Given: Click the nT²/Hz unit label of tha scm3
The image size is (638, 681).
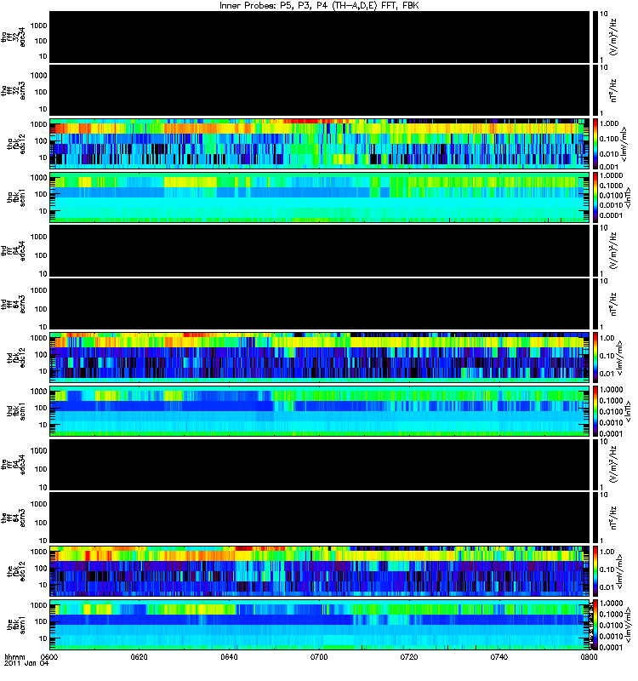Looking at the screenshot, I should click(x=613, y=91).
